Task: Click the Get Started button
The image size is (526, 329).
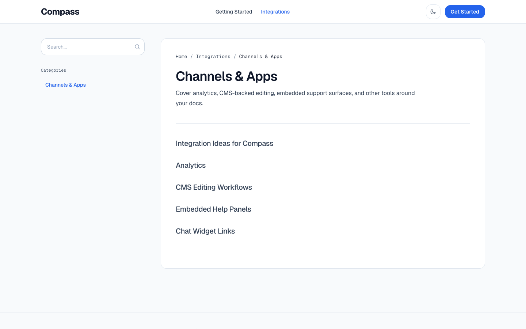Action: 465,12
